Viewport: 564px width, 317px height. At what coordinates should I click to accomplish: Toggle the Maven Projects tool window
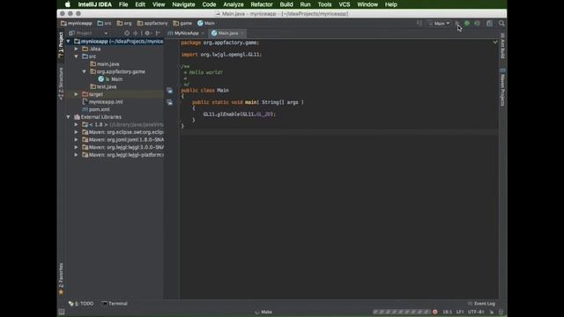click(502, 86)
